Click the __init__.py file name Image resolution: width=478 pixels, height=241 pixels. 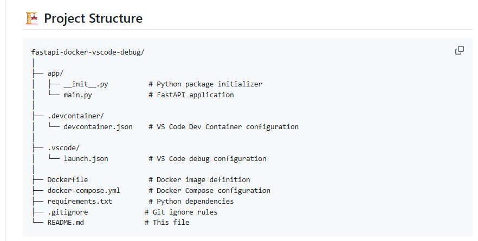(86, 84)
